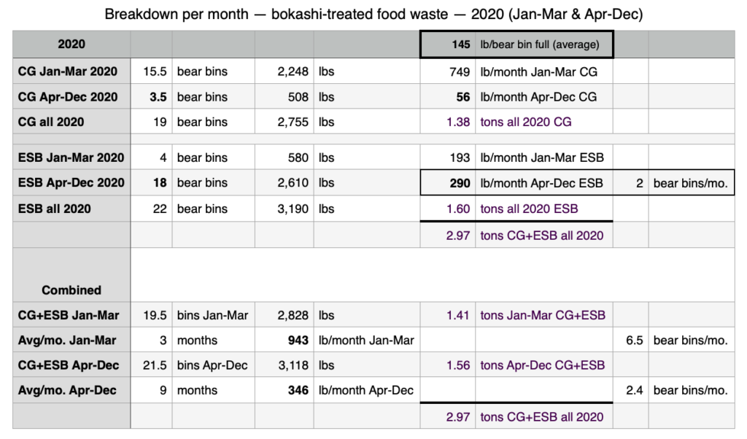The height and width of the screenshot is (439, 747).
Task: Select the bold 290 lb/month ESB cell
Action: (x=448, y=183)
